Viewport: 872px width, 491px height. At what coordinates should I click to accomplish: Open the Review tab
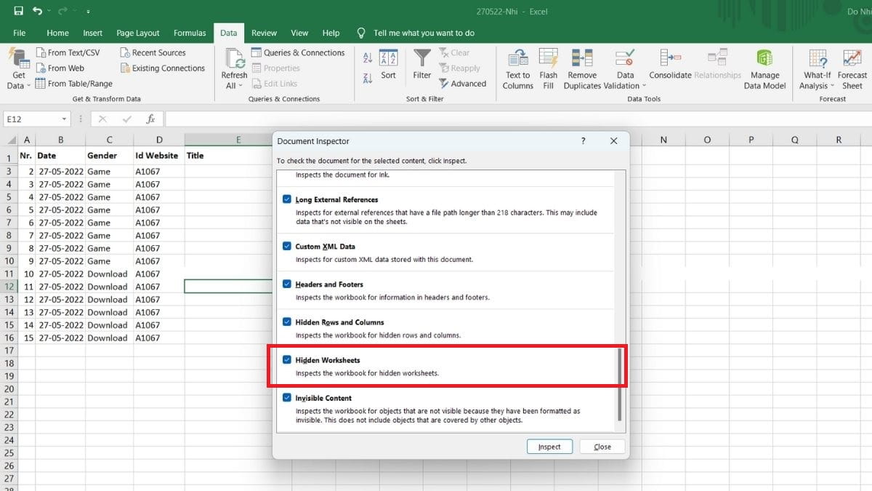(264, 33)
